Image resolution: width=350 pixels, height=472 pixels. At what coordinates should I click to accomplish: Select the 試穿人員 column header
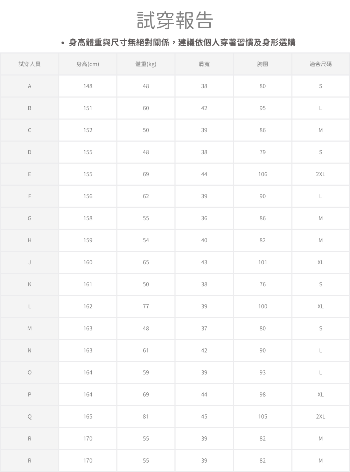(29, 64)
